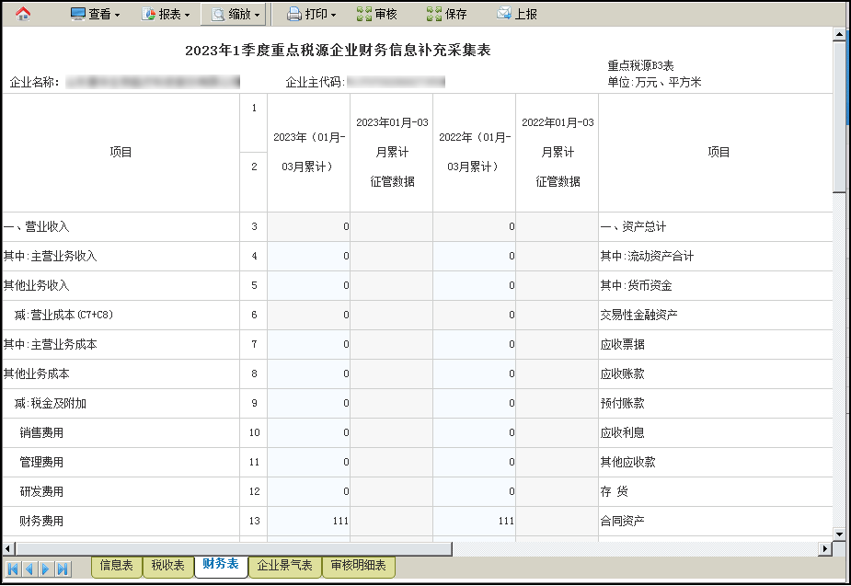Click the green icon beside 审核
The height and width of the screenshot is (586, 851).
(364, 14)
